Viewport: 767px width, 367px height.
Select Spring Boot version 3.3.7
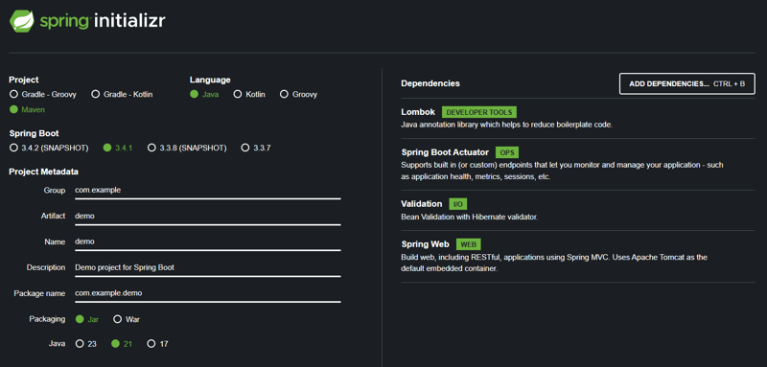pos(256,148)
